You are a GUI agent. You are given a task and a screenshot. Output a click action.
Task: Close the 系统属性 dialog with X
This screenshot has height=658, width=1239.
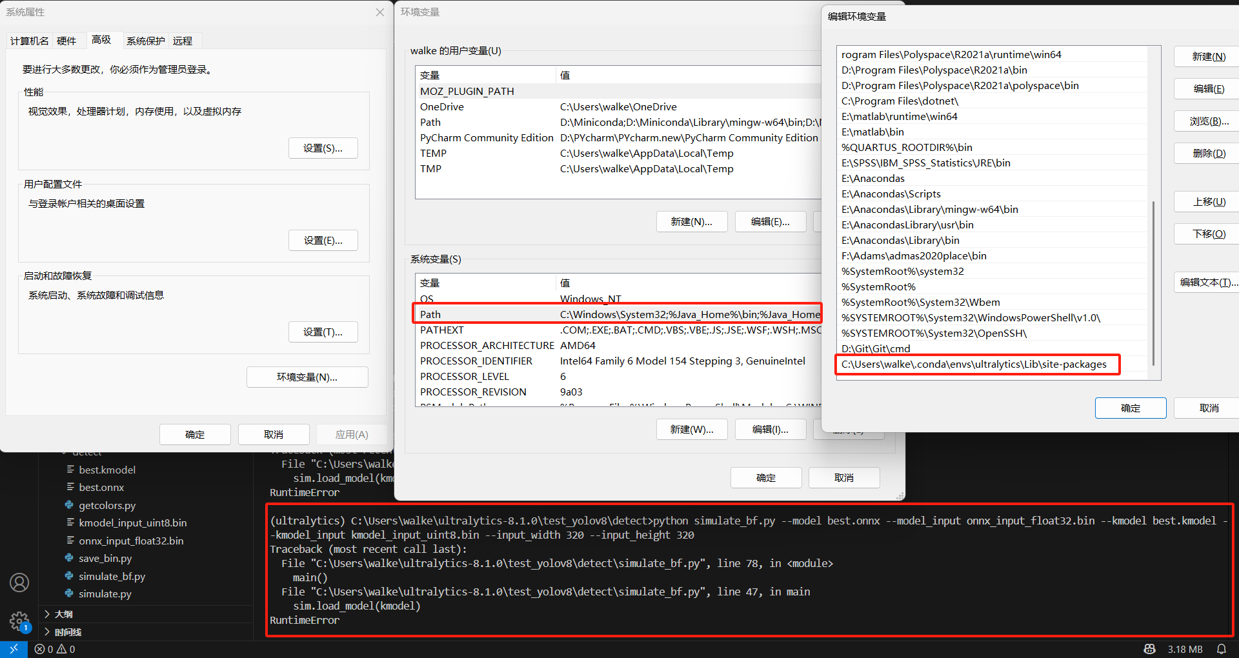coord(380,12)
